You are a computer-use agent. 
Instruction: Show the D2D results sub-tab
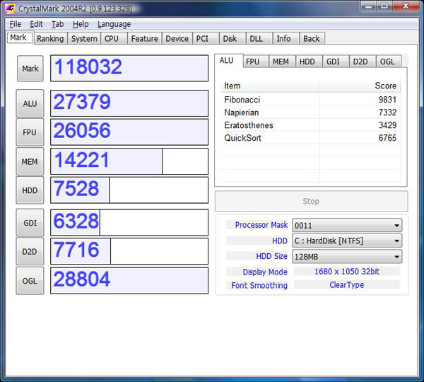(363, 62)
